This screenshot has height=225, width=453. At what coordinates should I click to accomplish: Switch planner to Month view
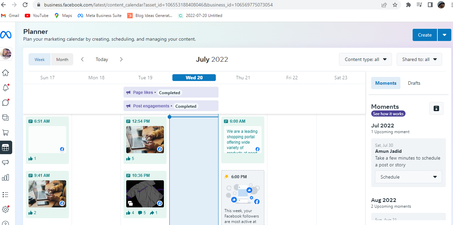click(x=62, y=59)
